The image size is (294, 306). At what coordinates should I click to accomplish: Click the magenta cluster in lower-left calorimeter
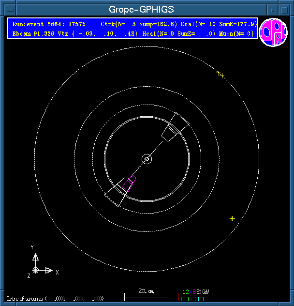[130, 181]
